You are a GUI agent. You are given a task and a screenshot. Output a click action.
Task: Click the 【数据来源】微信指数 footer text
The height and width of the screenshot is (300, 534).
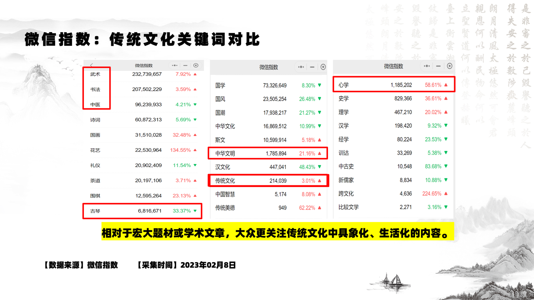tap(81, 265)
